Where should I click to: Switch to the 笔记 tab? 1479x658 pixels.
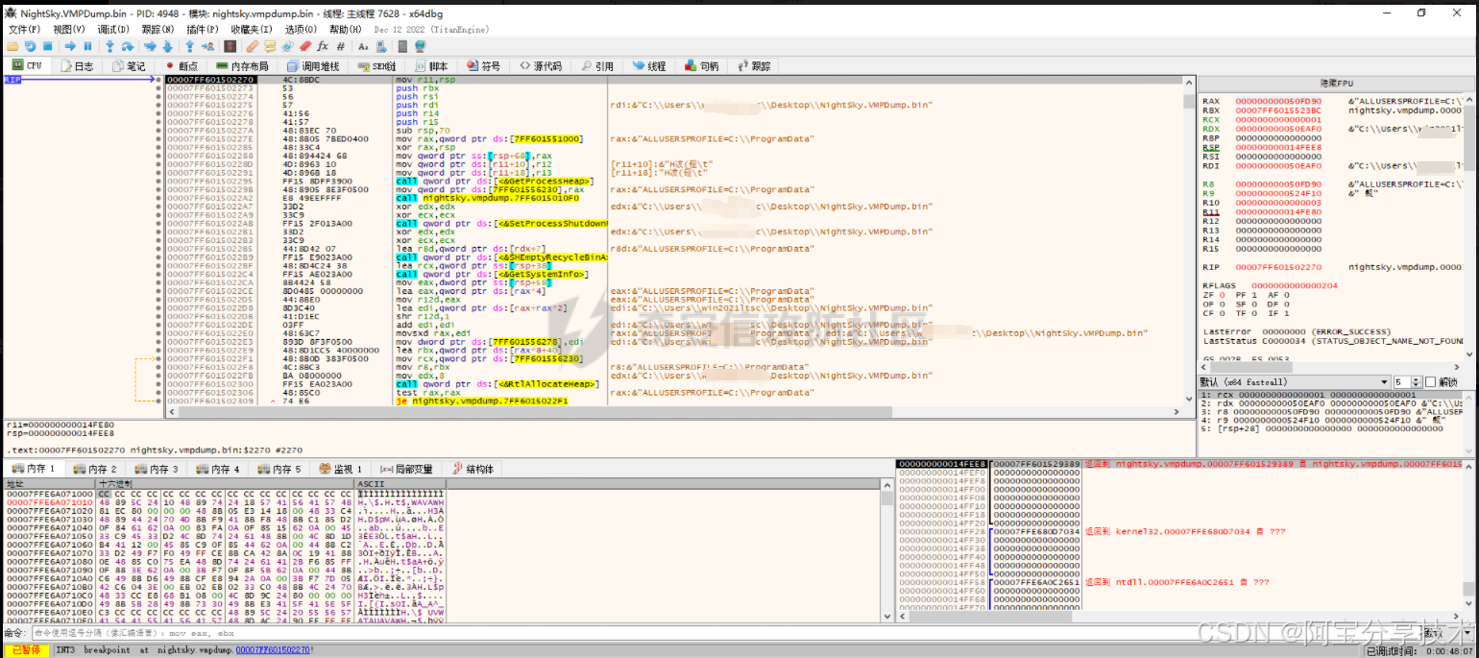click(x=129, y=66)
